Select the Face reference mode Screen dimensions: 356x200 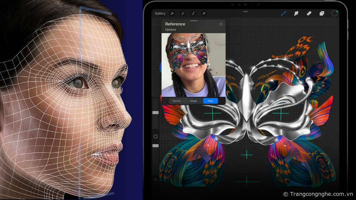[x=210, y=101]
